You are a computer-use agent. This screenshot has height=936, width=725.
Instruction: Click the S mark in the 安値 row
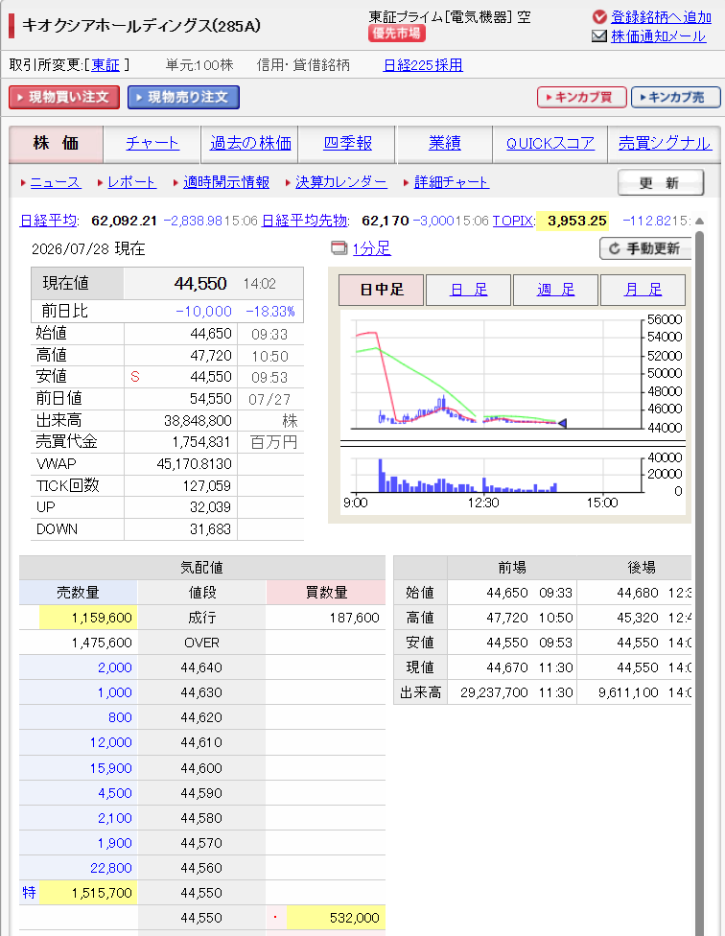tap(135, 377)
